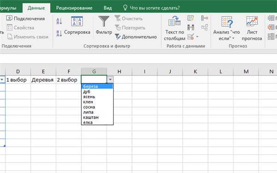Image resolution: width=277 pixels, height=173 pixels.
Task: Select column H header
Action: click(x=120, y=72)
